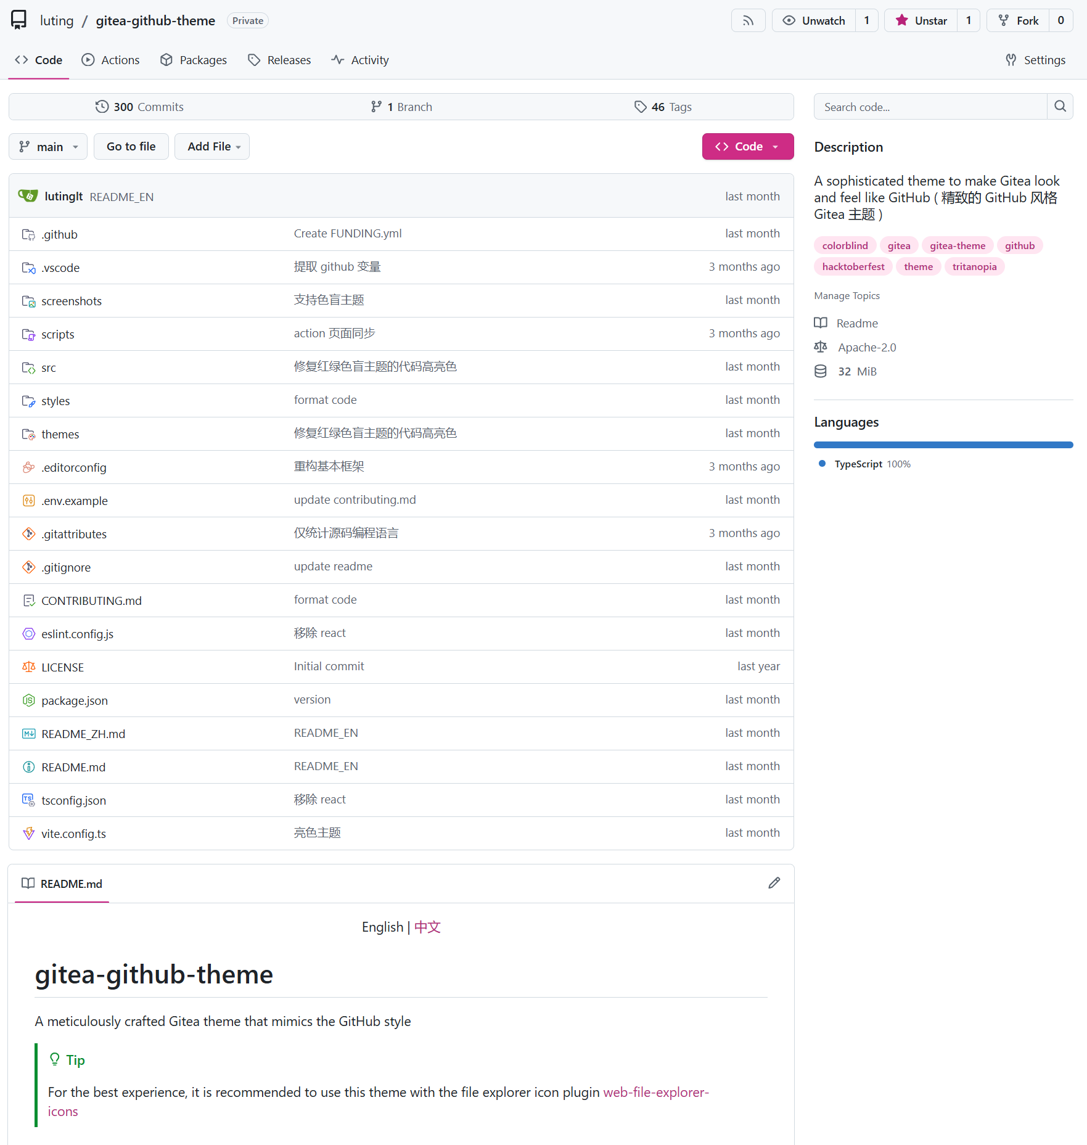Click the RSS feed icon
This screenshot has height=1145, width=1087.
748,20
